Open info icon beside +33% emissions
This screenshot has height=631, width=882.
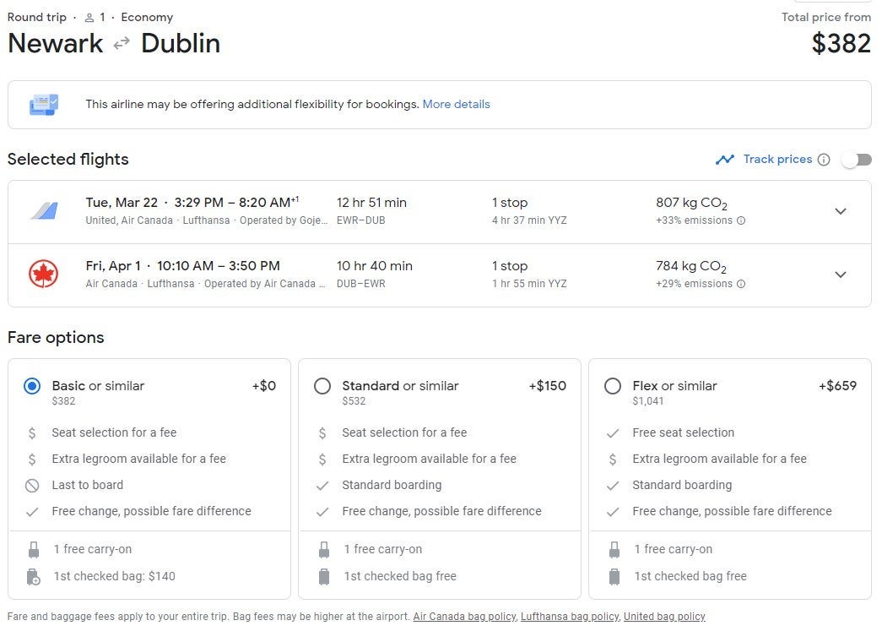click(741, 220)
